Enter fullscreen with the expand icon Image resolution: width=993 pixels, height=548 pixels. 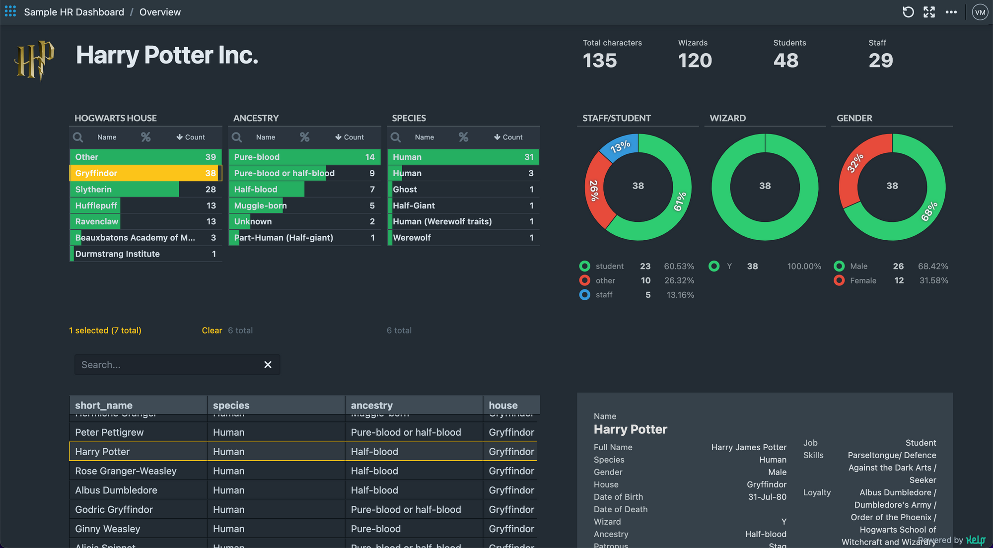click(x=929, y=12)
